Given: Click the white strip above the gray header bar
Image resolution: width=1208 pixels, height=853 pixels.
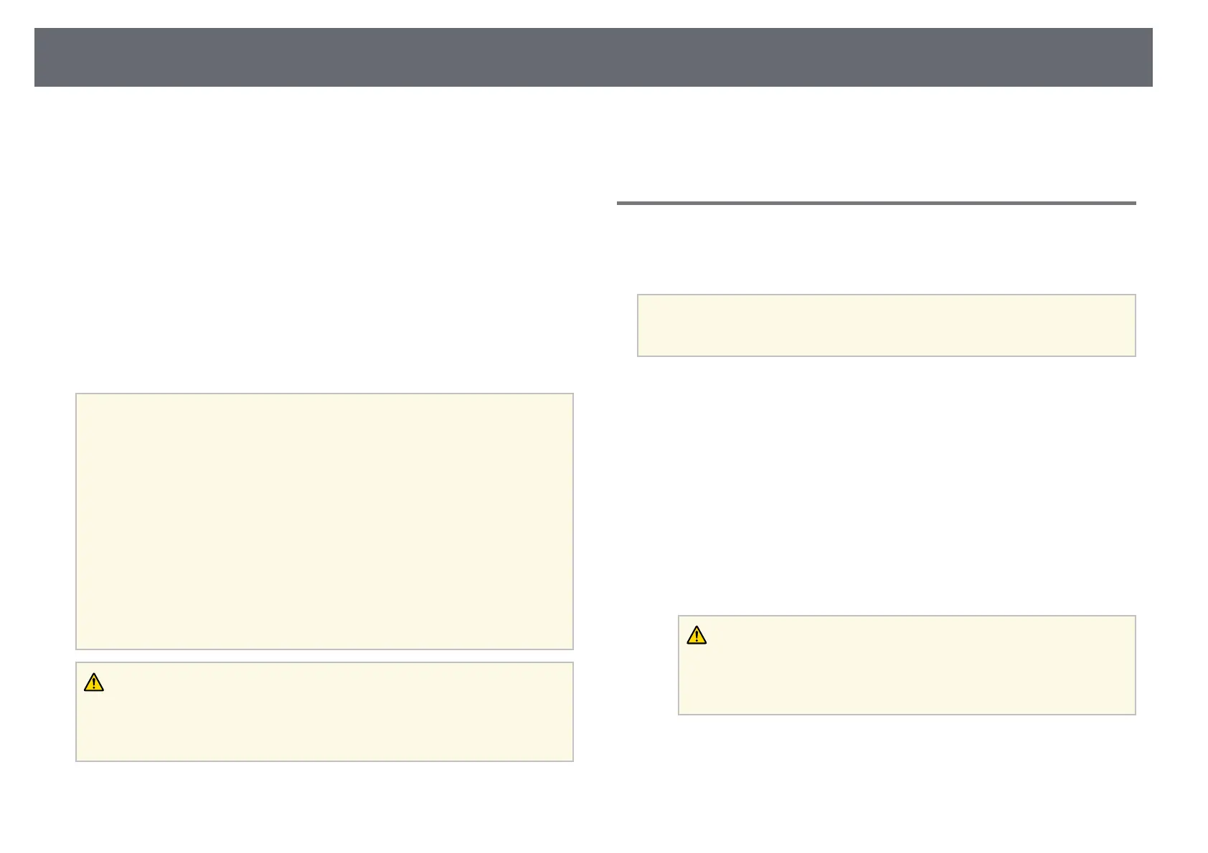Looking at the screenshot, I should (x=593, y=14).
